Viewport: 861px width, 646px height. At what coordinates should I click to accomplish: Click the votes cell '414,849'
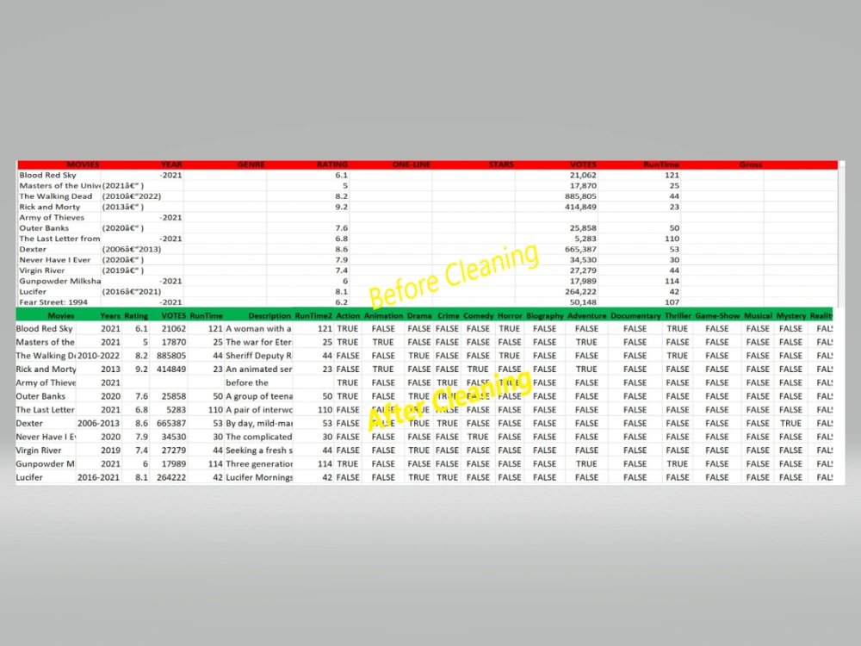tap(580, 207)
